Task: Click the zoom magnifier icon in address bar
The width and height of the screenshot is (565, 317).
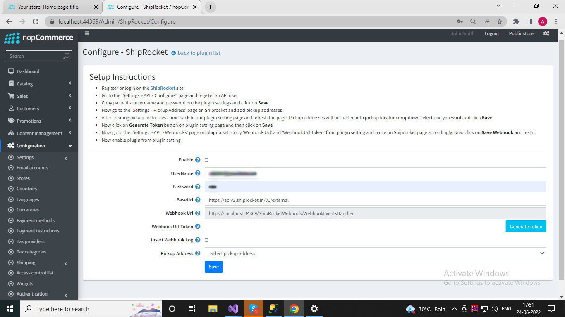Action: [473, 21]
